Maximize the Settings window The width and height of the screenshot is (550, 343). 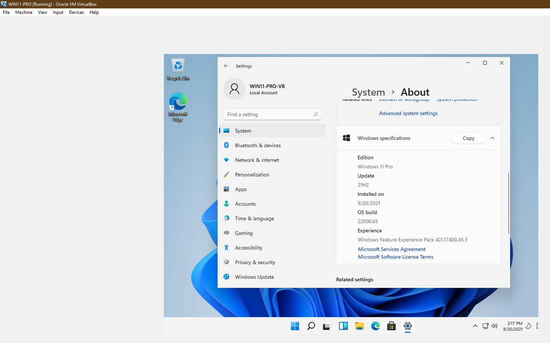point(485,63)
